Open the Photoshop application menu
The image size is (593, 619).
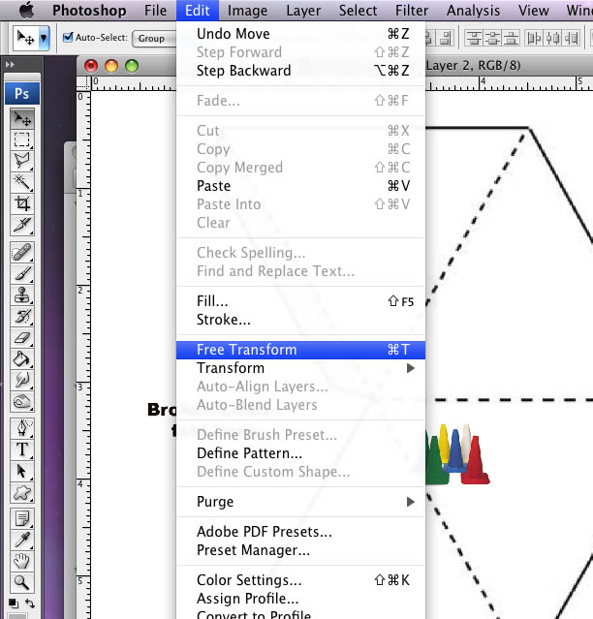click(x=89, y=11)
